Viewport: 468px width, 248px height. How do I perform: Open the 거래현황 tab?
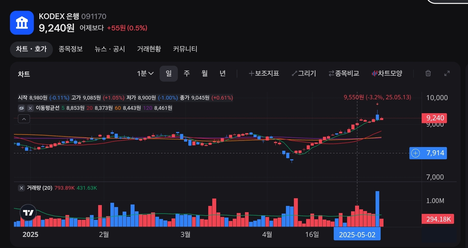click(x=149, y=49)
